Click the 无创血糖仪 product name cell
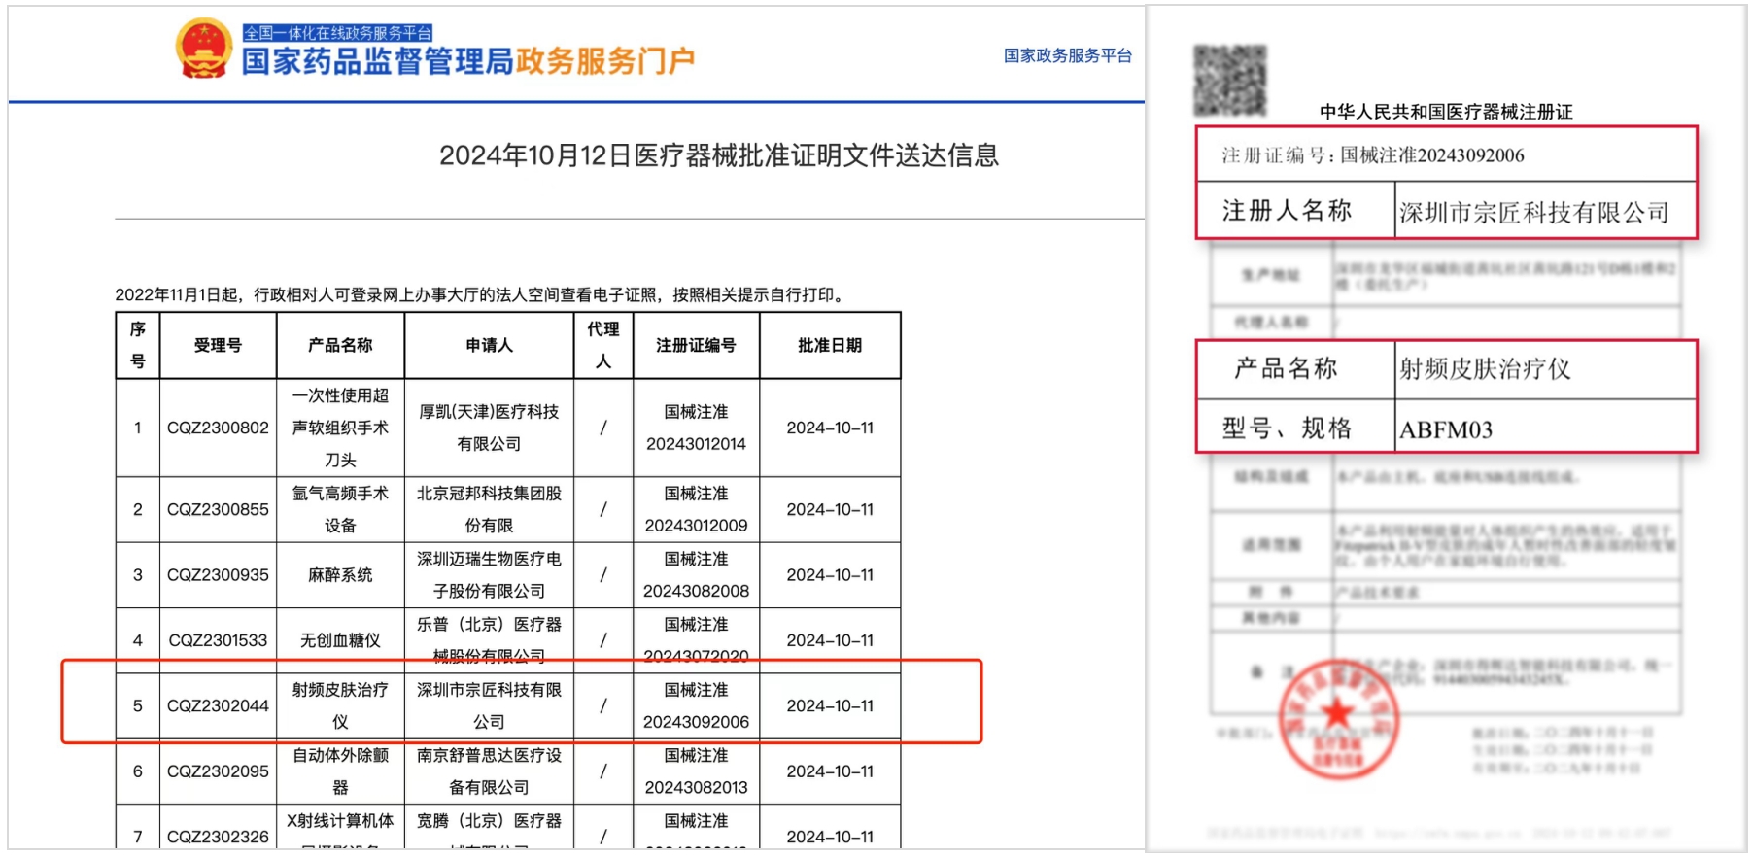This screenshot has width=1753, height=857. [x=340, y=640]
